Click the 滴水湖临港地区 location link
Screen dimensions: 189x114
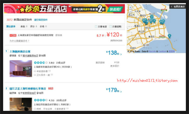pos(30,56)
